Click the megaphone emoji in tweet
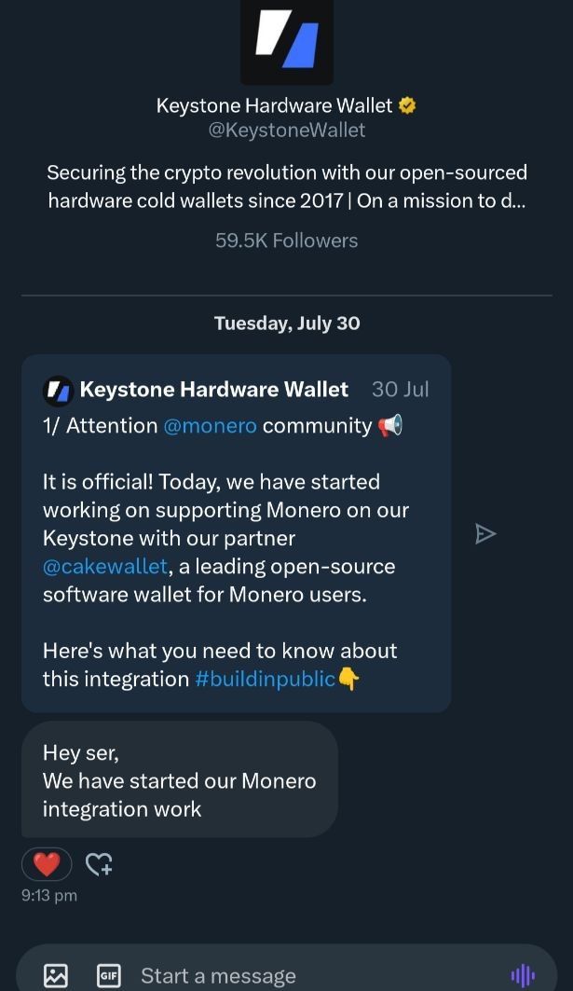The width and height of the screenshot is (573, 991). coord(389,426)
